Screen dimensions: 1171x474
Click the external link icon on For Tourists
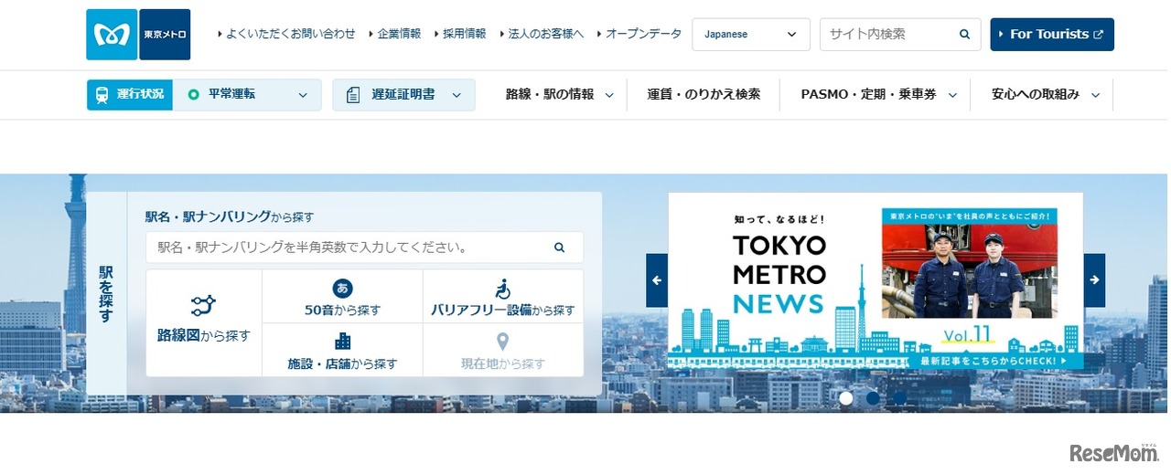click(x=1098, y=35)
